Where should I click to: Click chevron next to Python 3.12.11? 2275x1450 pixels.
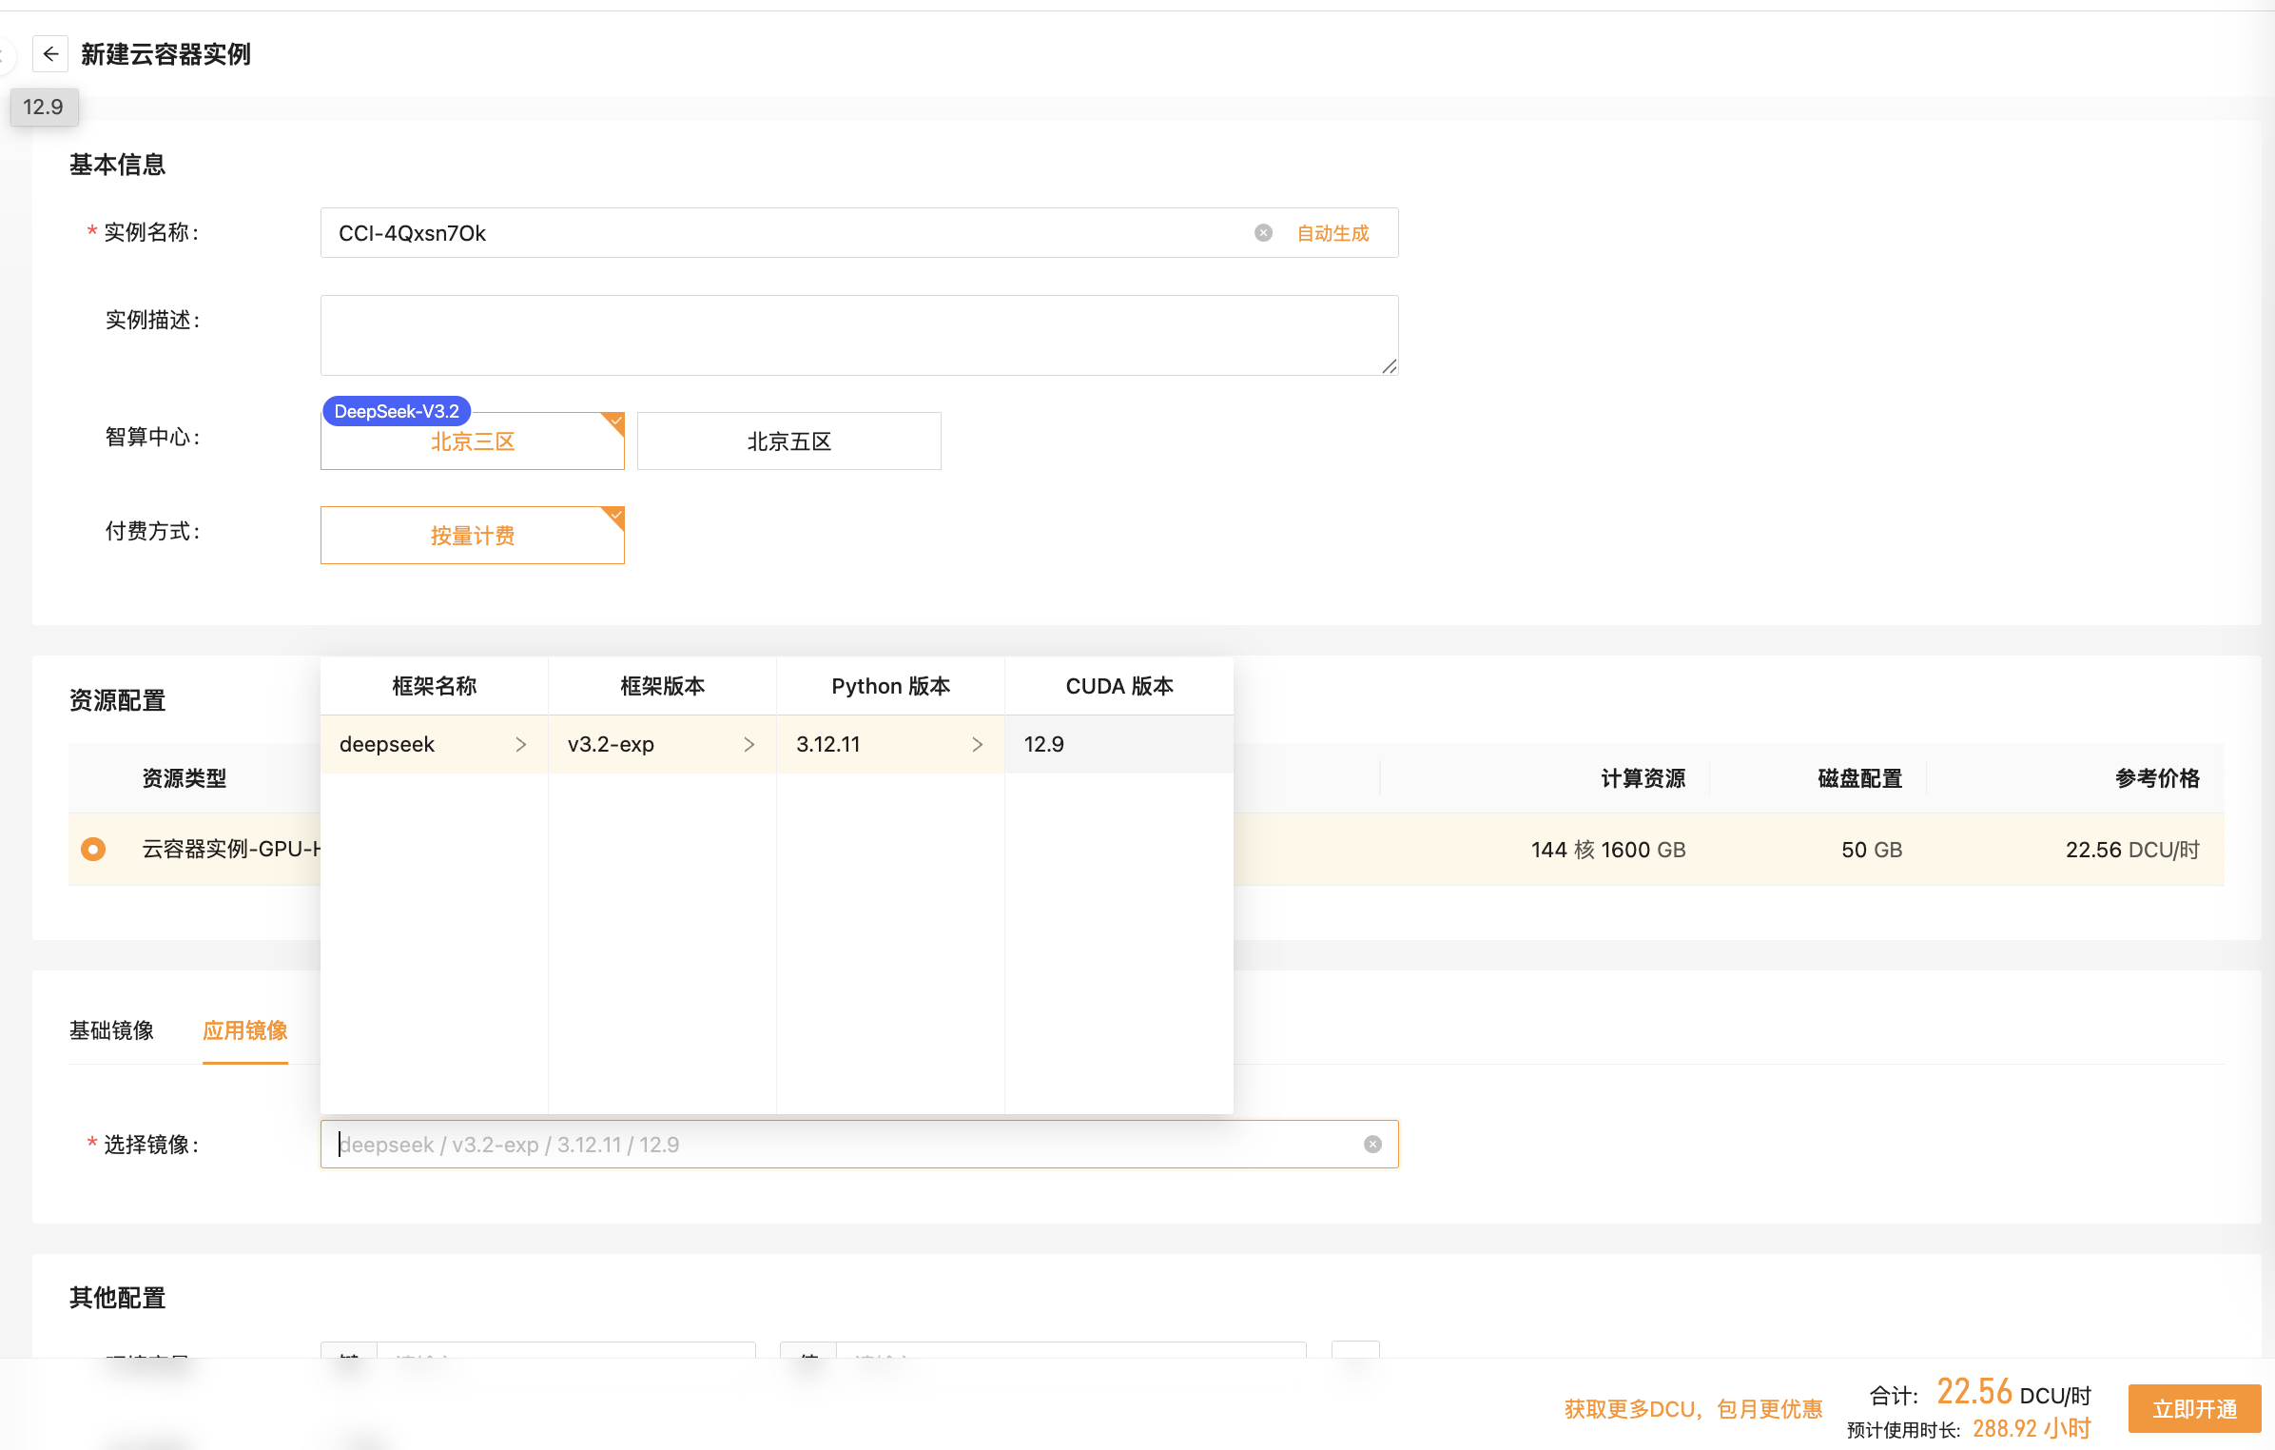tap(977, 745)
